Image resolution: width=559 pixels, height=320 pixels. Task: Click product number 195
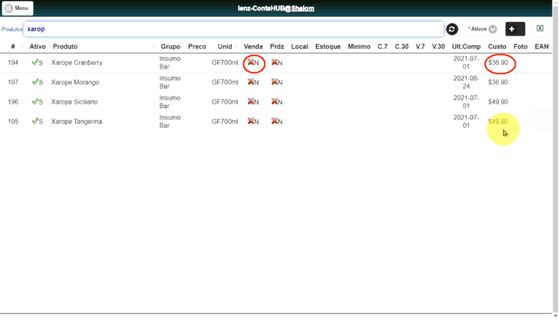[x=13, y=121]
